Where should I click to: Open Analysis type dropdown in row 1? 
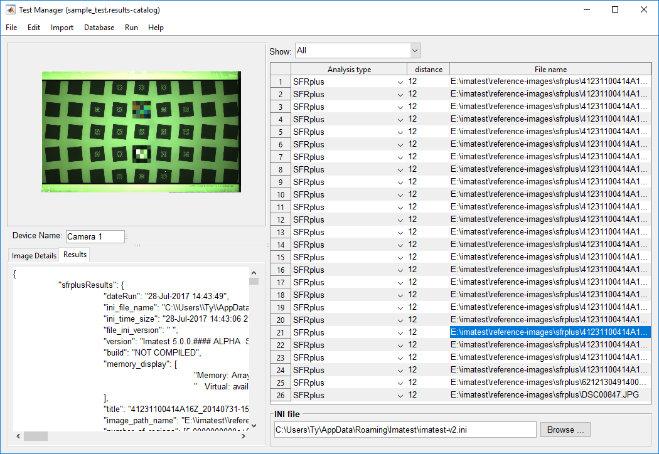click(400, 82)
